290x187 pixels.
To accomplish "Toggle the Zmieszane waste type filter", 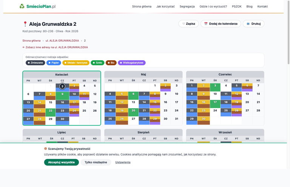I will (x=35, y=63).
